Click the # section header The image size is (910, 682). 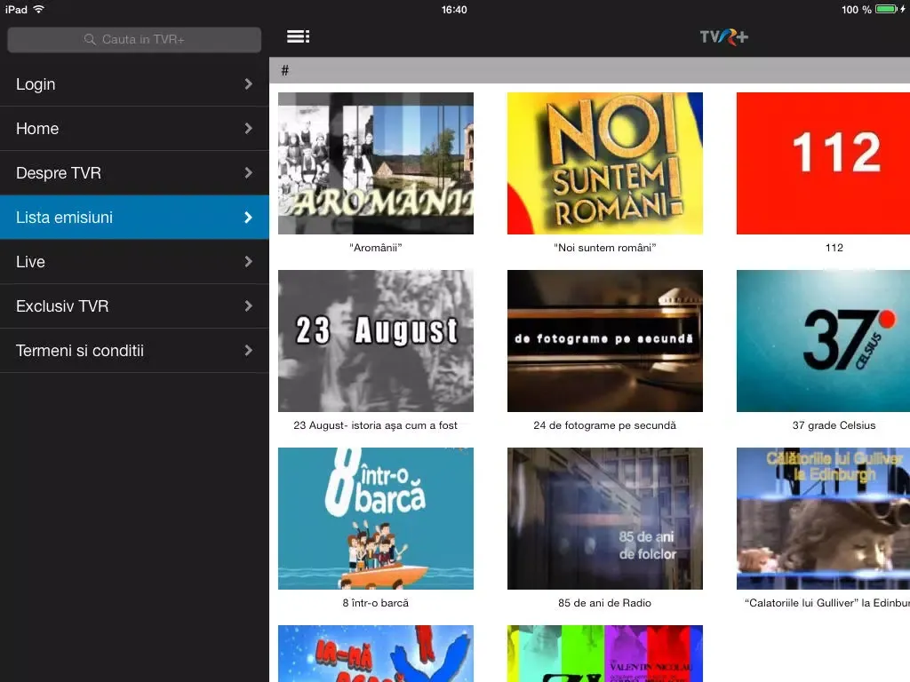click(x=590, y=70)
